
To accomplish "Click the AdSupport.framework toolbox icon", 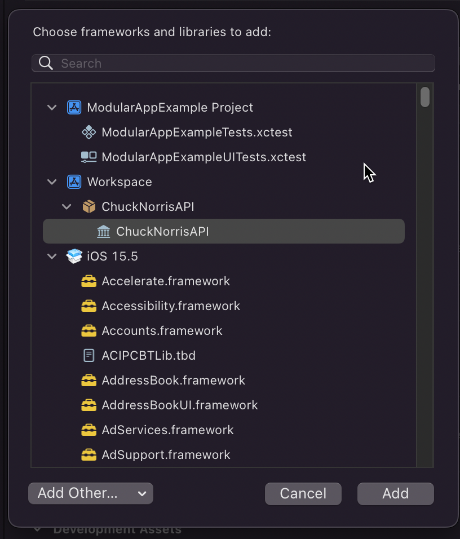I will pos(89,455).
